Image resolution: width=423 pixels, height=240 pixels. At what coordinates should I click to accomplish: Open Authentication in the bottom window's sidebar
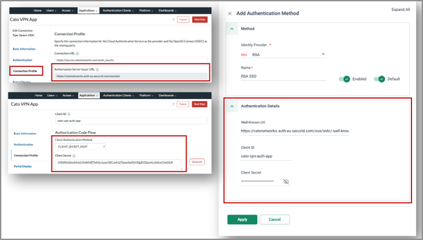click(x=23, y=145)
